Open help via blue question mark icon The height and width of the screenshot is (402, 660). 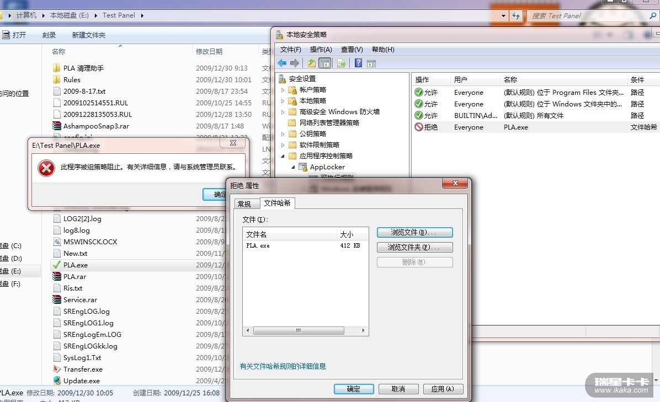(x=358, y=63)
